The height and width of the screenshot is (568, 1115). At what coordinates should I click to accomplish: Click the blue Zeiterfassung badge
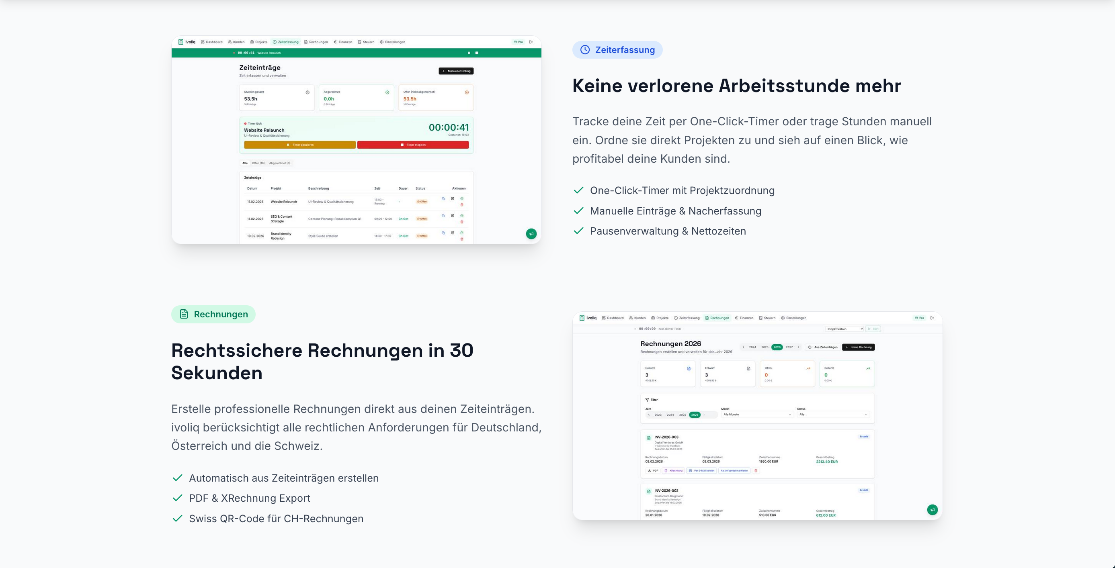pos(617,50)
